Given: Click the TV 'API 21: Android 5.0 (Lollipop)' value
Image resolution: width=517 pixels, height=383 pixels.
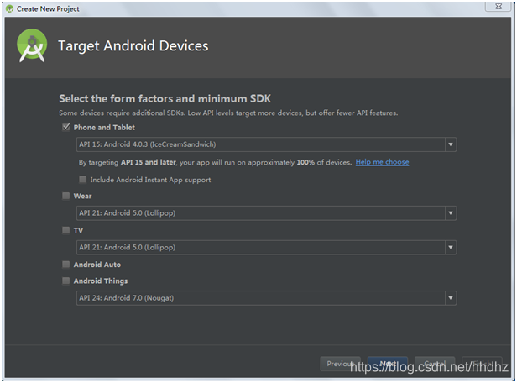Looking at the screenshot, I should pos(128,248).
